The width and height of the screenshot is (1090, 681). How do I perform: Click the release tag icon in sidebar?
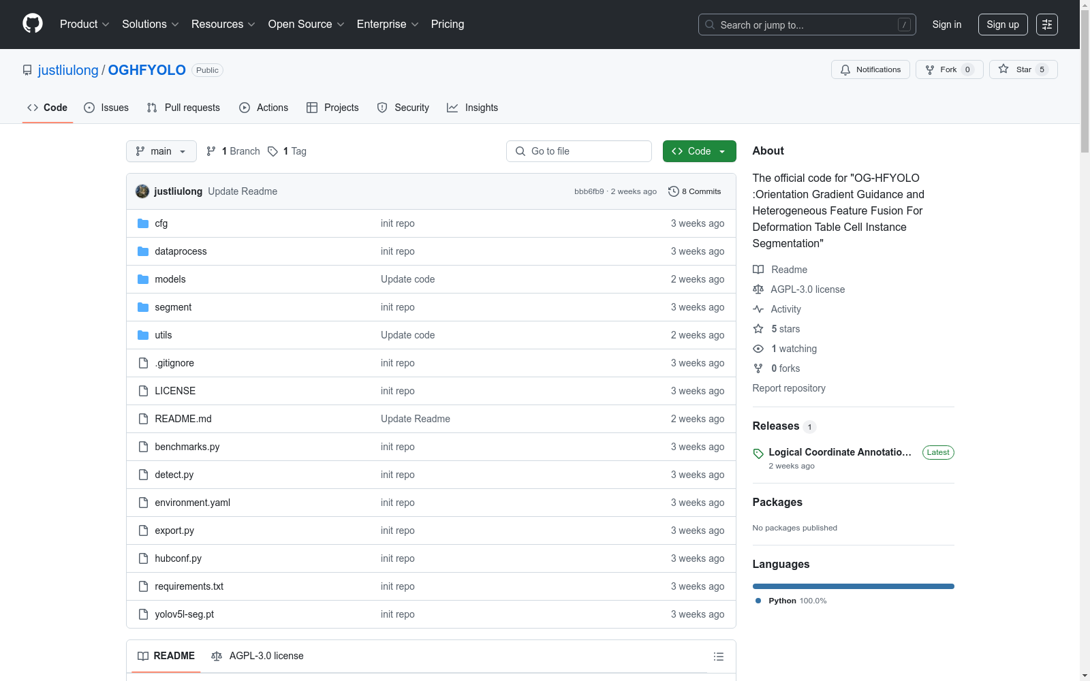click(758, 454)
